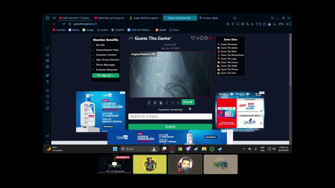Screen dimensions: 335x188
Task: Click the search tabs magnifier icon
Action: 272,18
